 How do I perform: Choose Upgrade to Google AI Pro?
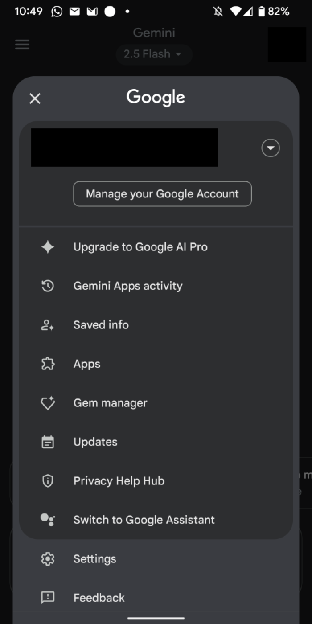(140, 247)
